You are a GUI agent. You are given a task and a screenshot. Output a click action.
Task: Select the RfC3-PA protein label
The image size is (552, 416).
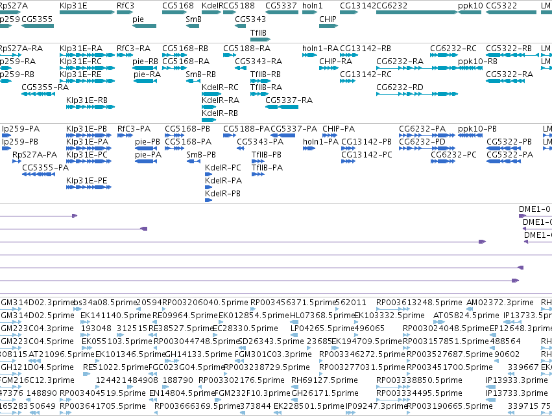(134, 129)
